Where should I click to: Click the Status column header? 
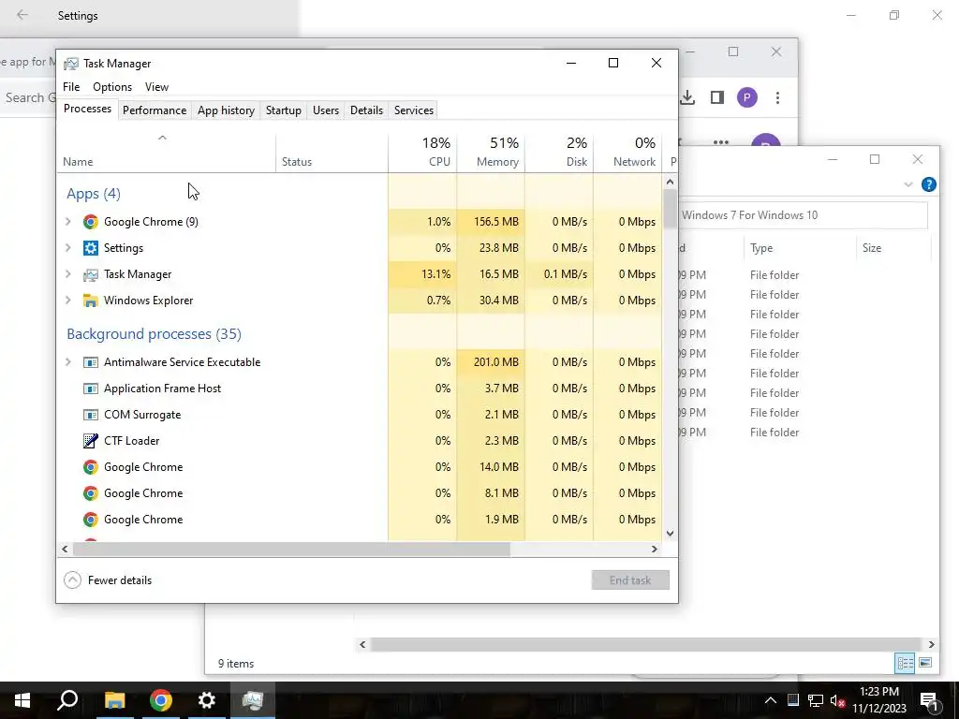point(332,152)
